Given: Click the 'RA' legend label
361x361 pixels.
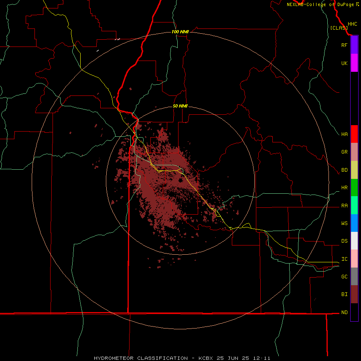Looking at the screenshot, I should [344, 206].
